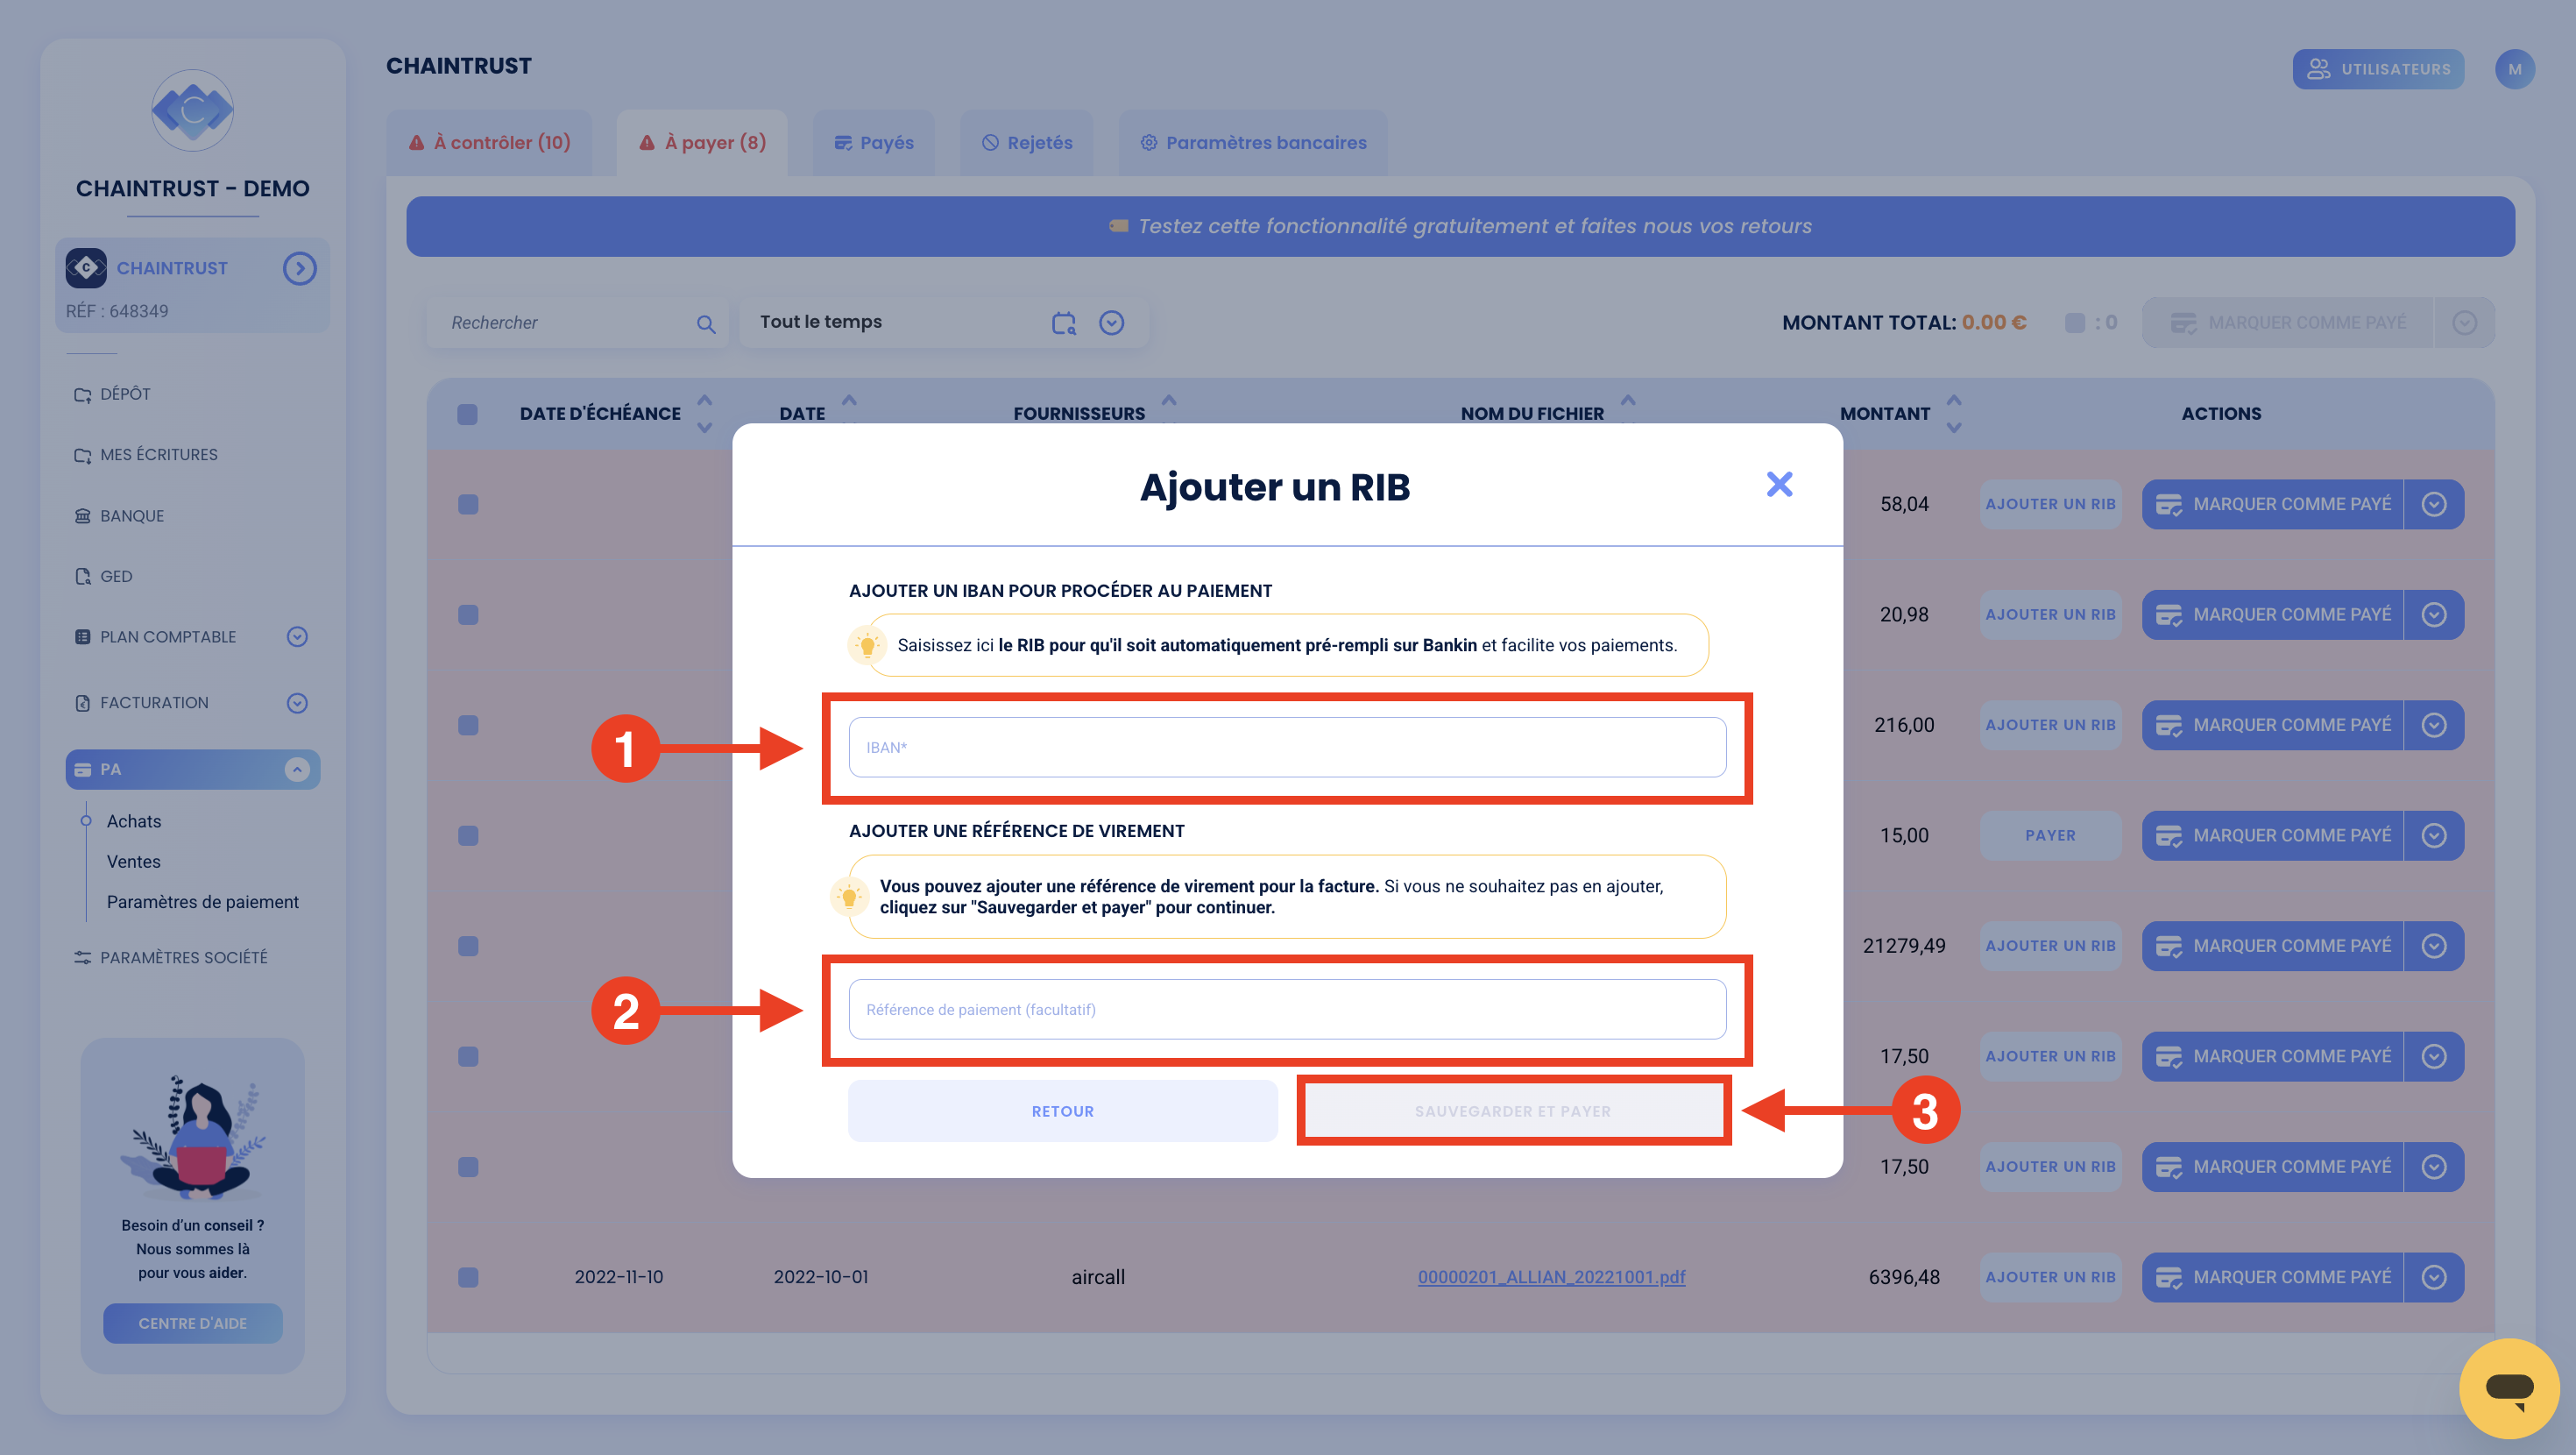Click the UTILISATEURS button

click(2378, 69)
